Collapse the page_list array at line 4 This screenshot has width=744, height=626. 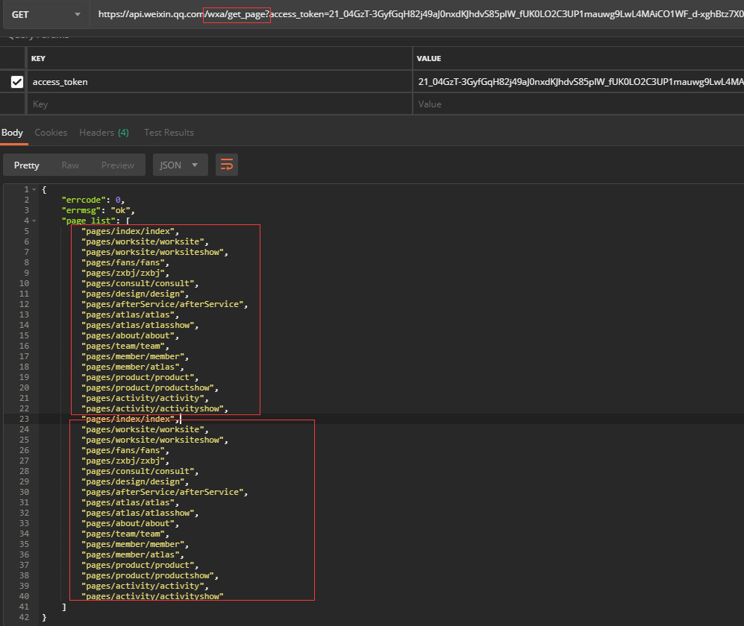[x=34, y=221]
